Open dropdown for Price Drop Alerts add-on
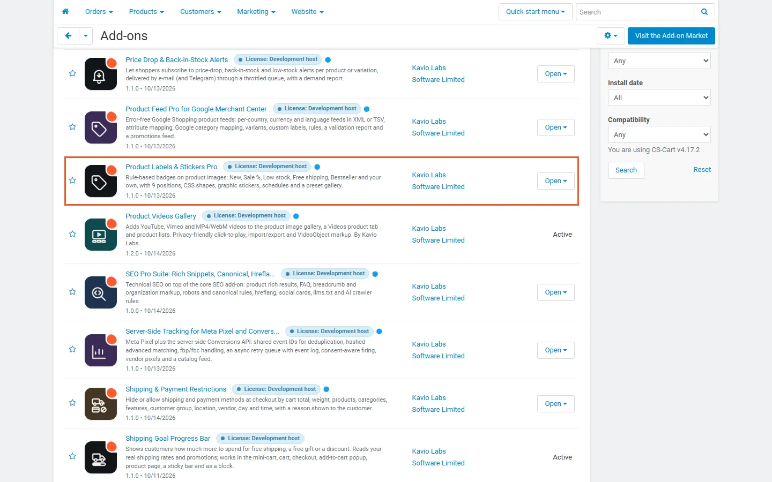This screenshot has width=772, height=482. pyautogui.click(x=556, y=74)
